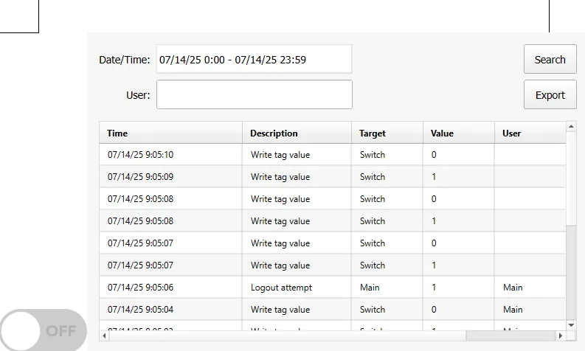Image resolution: width=585 pixels, height=351 pixels.
Task: Click the horizontal scrollbar right arrow
Action: (x=560, y=336)
